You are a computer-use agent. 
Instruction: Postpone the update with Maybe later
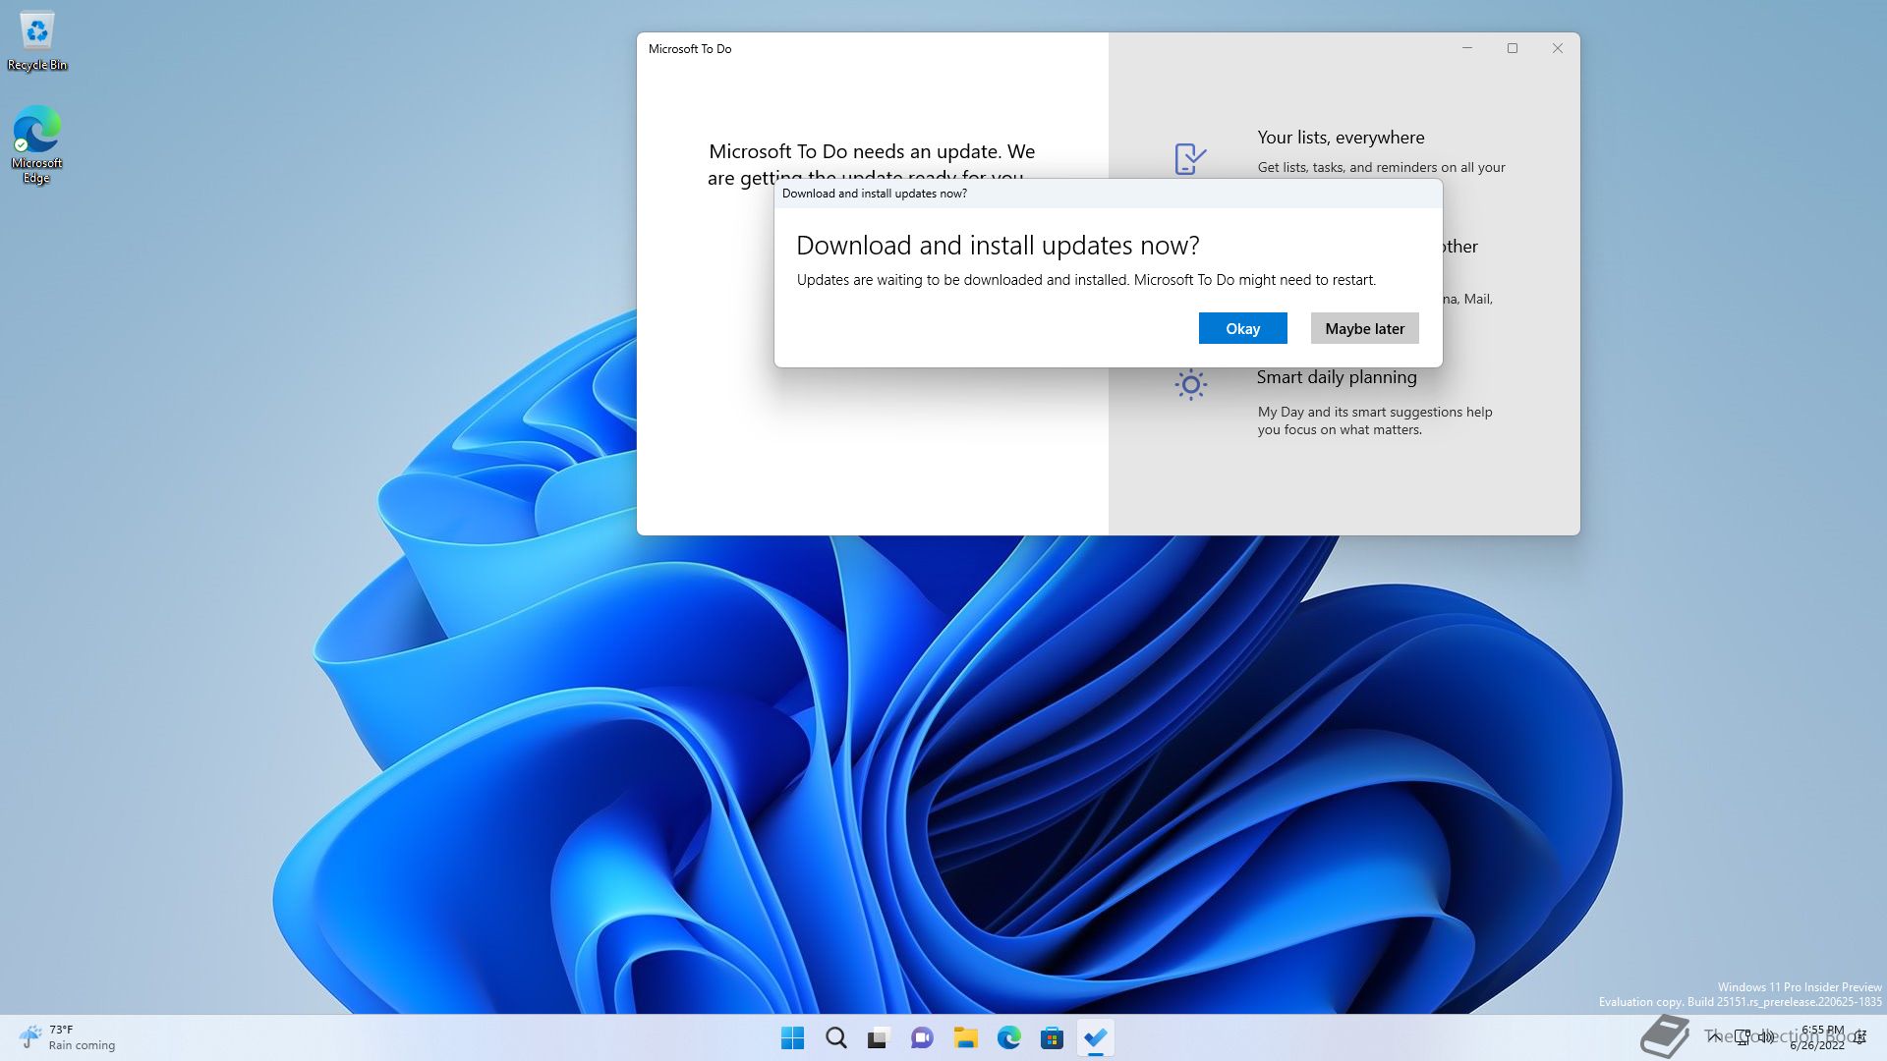point(1364,328)
